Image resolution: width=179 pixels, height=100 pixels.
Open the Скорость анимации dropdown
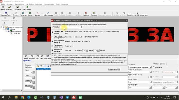(x=150, y=72)
